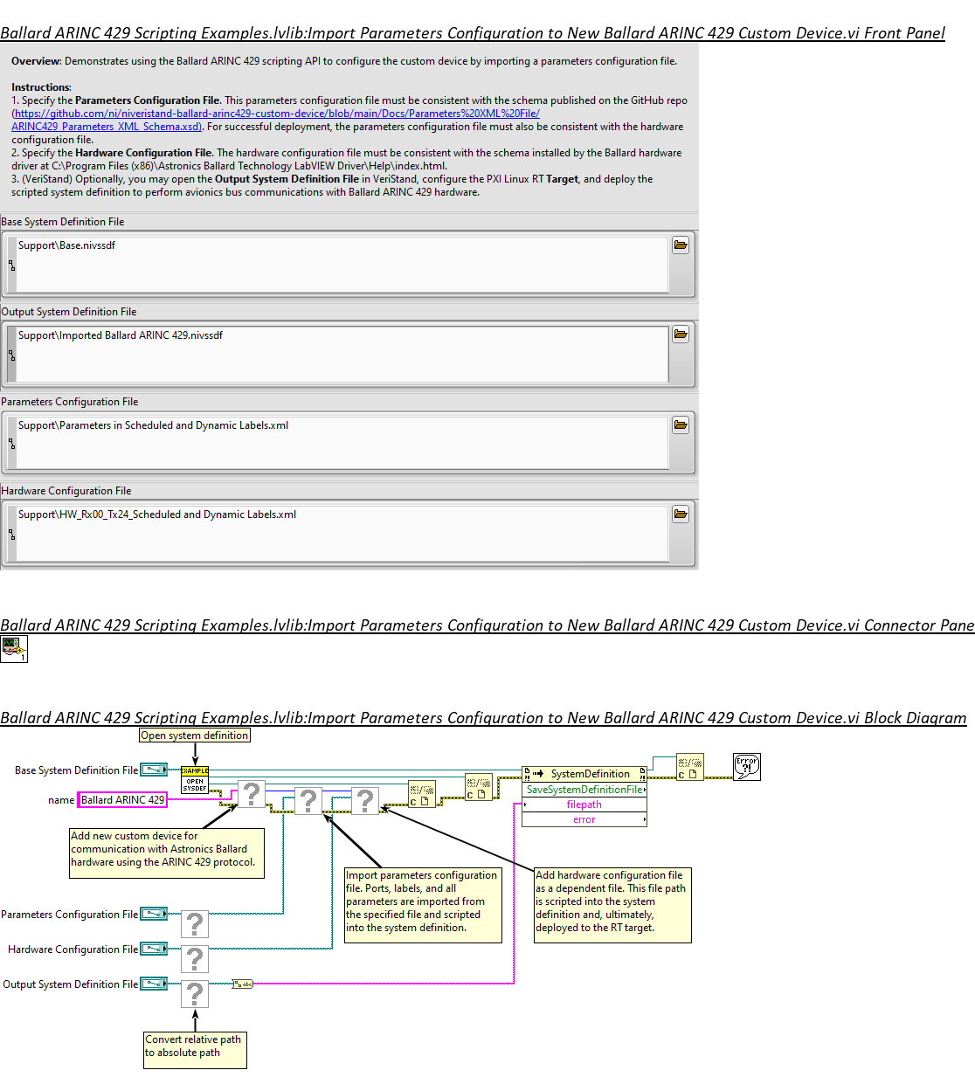The image size is (975, 1091).
Task: Select the import parameters configuration missing subVI node
Action: pyautogui.click(x=308, y=800)
